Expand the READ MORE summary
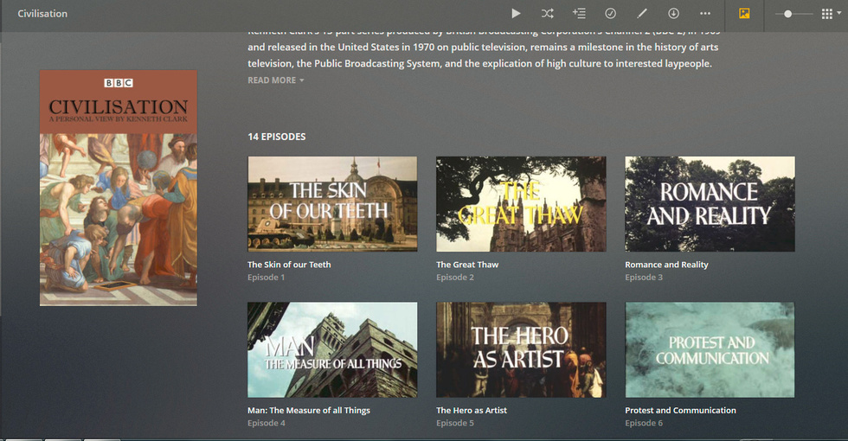848x441 pixels. (x=276, y=80)
